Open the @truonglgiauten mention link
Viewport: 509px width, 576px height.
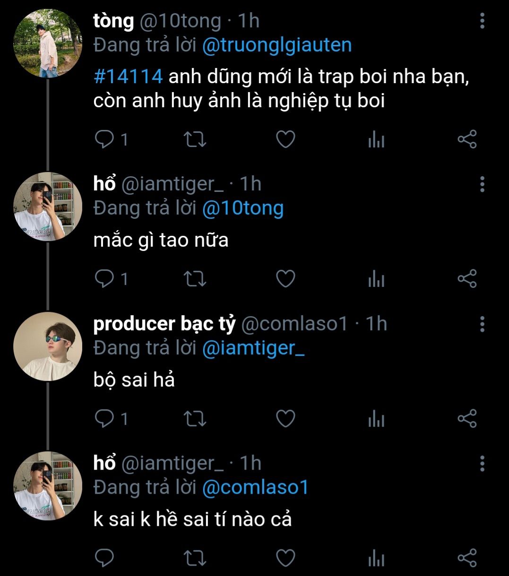(x=277, y=45)
